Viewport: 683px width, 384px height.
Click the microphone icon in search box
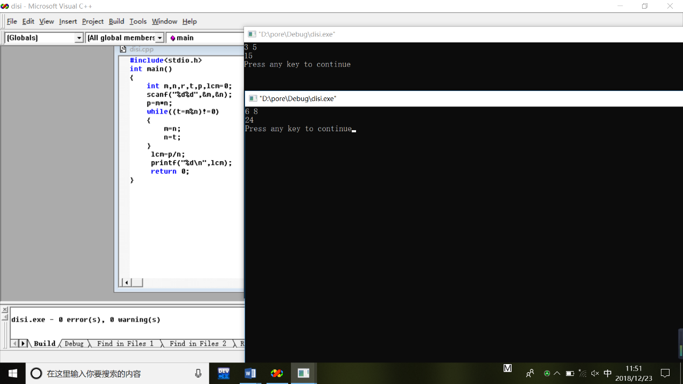[198, 373]
